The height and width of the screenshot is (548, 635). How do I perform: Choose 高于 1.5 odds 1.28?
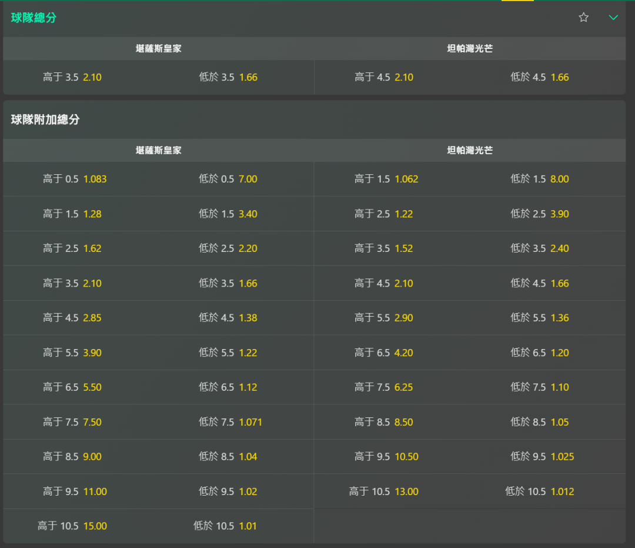coord(72,214)
